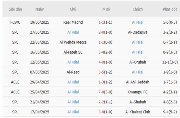This screenshot has width=180, height=118.
Task: Click Al Hilal in the Real Madrid row
Action: [138, 22]
